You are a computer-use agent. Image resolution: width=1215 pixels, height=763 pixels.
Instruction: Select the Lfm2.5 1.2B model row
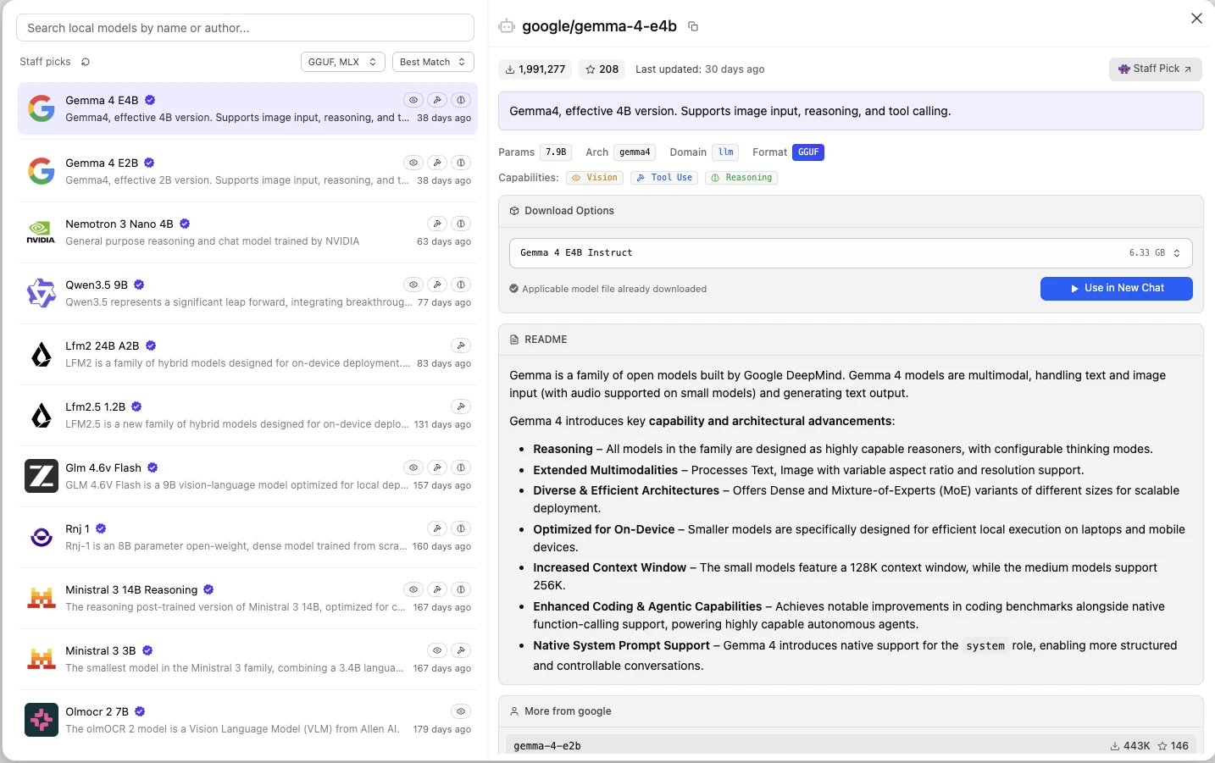pyautogui.click(x=247, y=415)
